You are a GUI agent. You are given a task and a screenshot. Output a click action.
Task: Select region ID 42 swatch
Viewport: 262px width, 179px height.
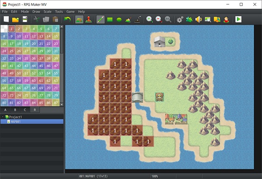(x=19, y=65)
